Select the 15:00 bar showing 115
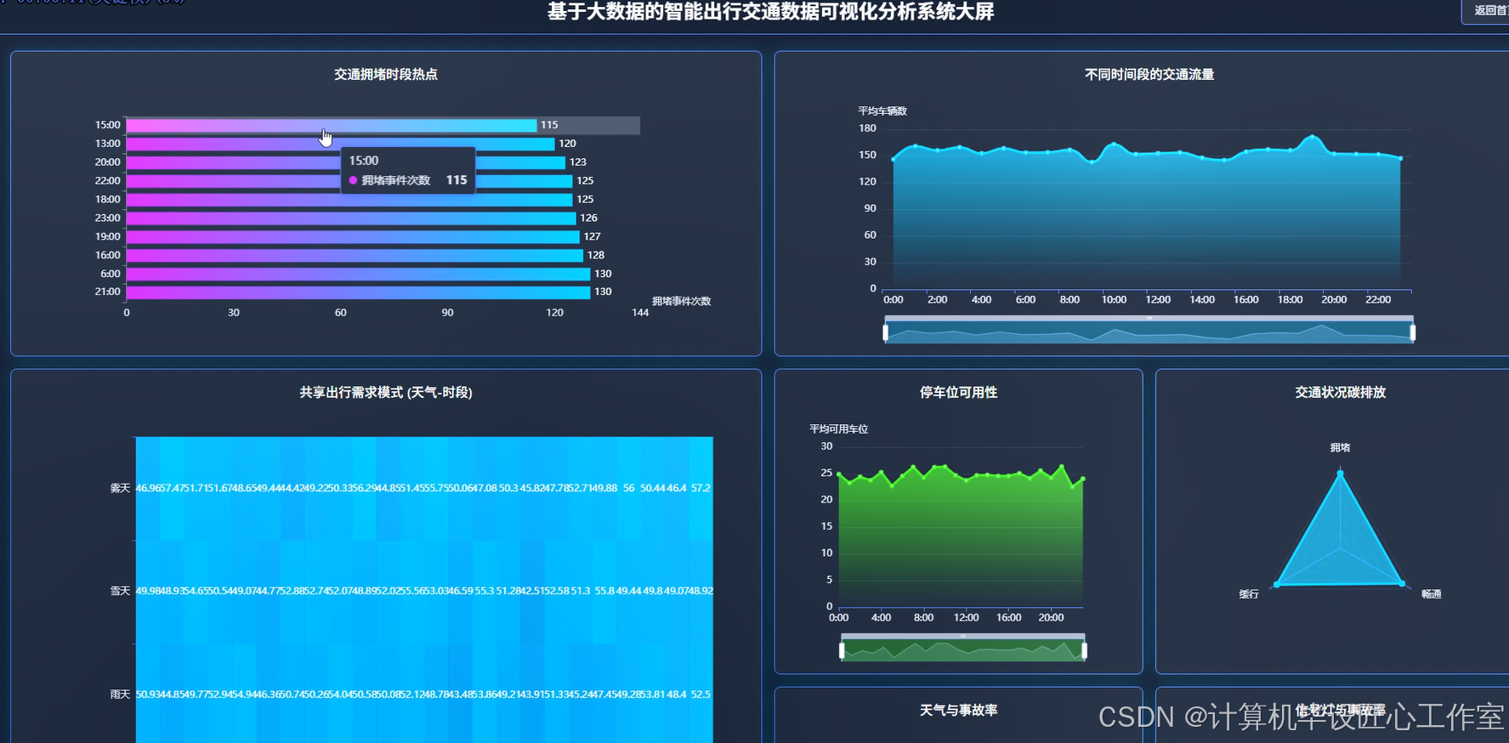Image resolution: width=1509 pixels, height=743 pixels. point(332,125)
